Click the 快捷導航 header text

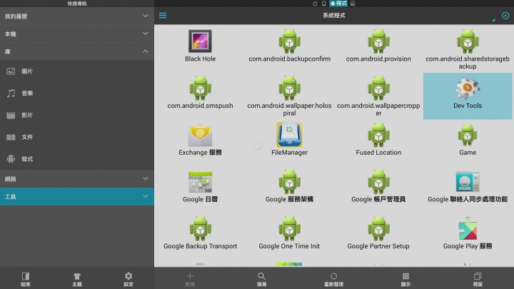(77, 4)
